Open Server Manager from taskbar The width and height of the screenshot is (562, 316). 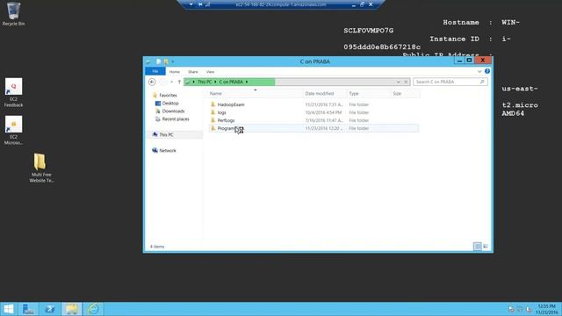tap(28, 309)
